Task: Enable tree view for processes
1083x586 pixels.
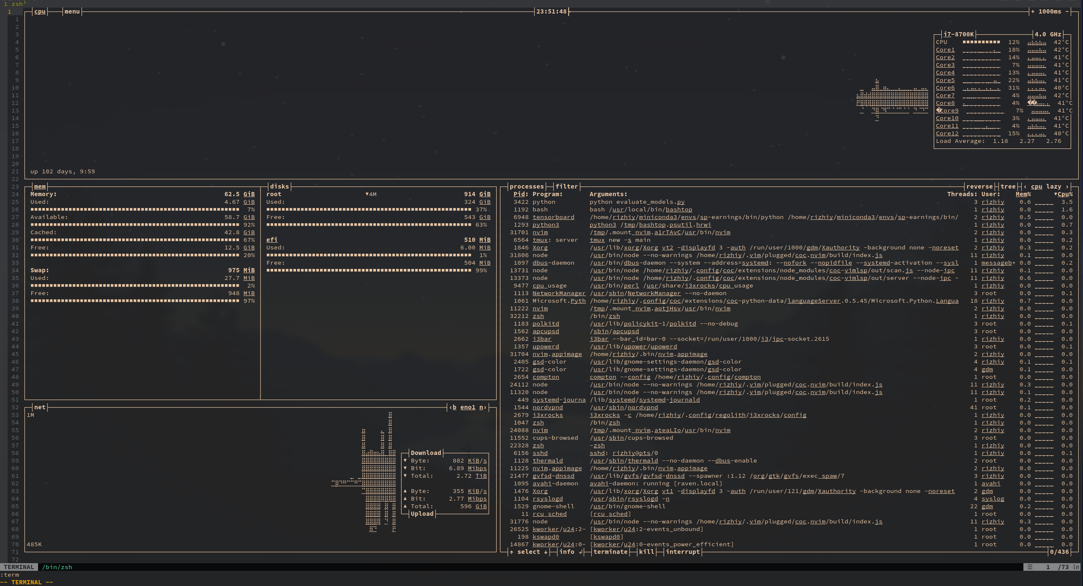Action: point(1008,186)
